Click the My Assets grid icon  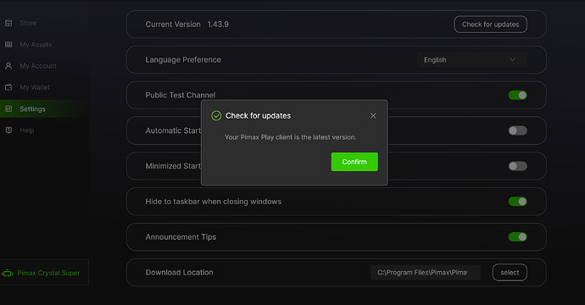(x=8, y=44)
